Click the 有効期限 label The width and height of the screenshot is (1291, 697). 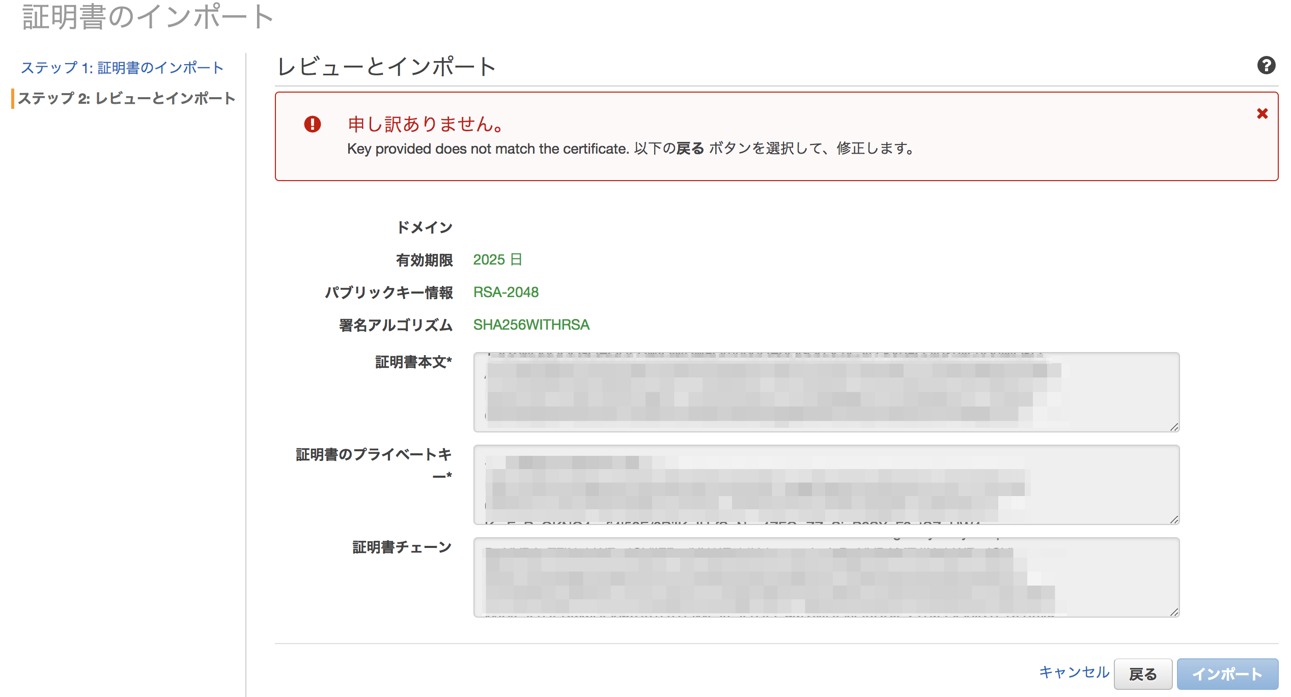click(x=425, y=260)
